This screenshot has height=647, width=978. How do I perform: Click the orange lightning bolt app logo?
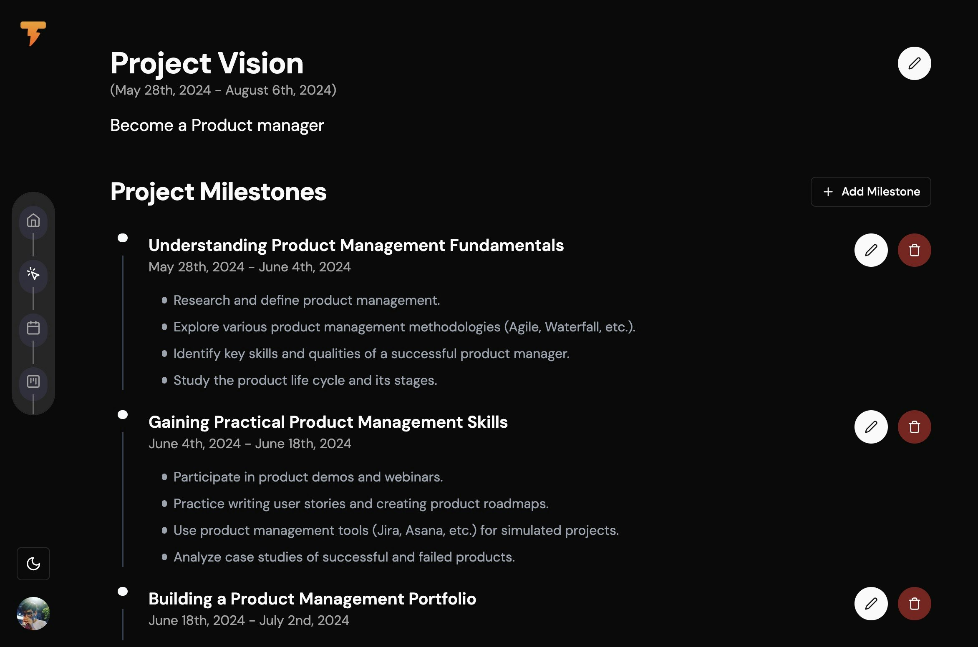33,33
